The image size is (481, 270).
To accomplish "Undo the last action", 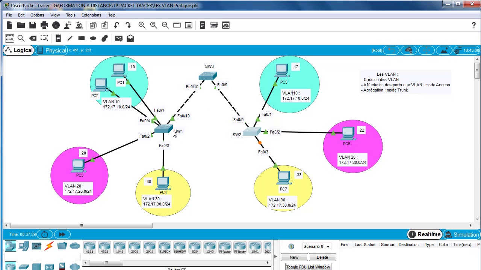I will [116, 25].
